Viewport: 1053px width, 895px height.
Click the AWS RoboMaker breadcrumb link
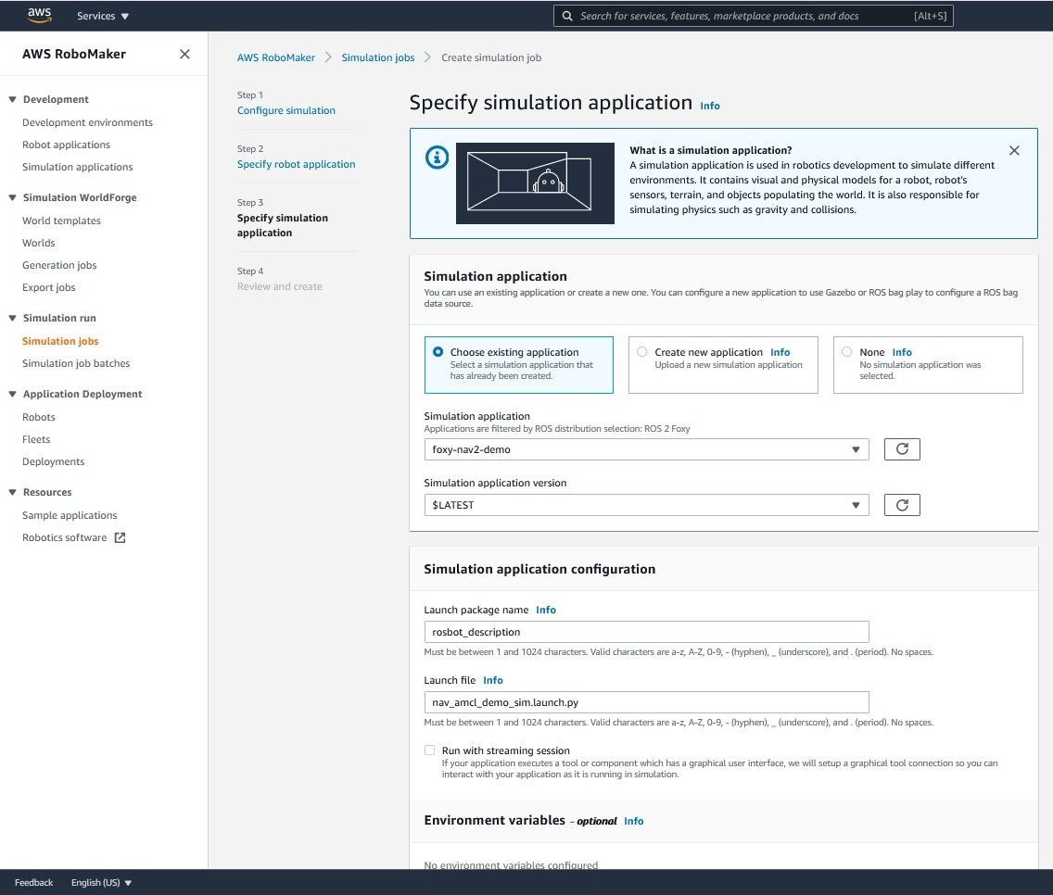tap(276, 57)
